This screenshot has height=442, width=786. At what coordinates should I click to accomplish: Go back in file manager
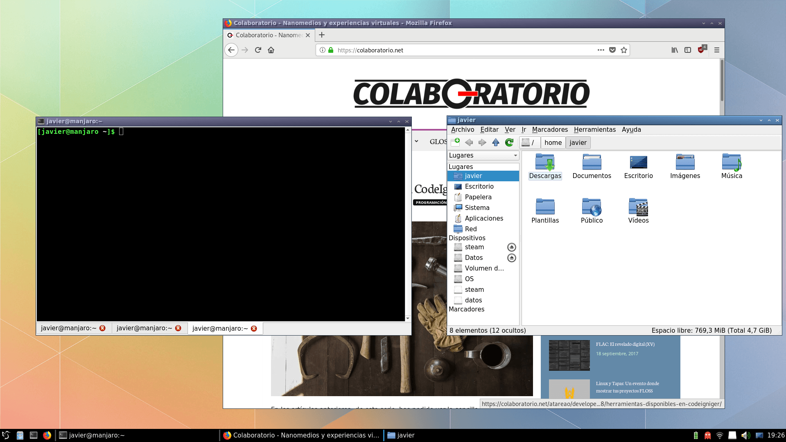click(469, 142)
